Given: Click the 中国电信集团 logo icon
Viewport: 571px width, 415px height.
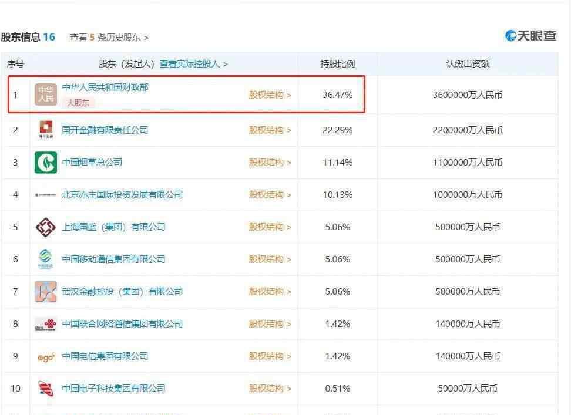Looking at the screenshot, I should (46, 357).
